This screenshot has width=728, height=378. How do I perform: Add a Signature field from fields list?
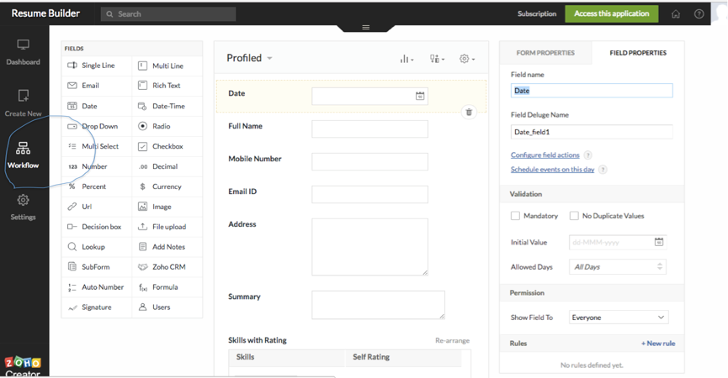tap(96, 307)
